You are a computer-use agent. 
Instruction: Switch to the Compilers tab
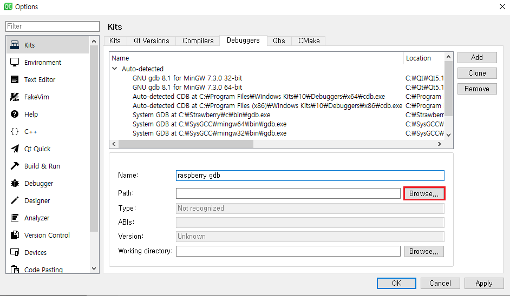pyautogui.click(x=198, y=41)
